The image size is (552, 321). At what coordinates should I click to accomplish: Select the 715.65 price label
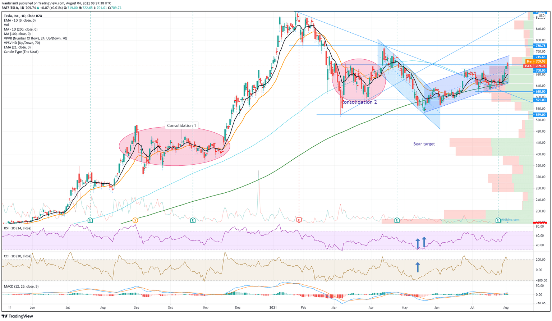pyautogui.click(x=540, y=57)
